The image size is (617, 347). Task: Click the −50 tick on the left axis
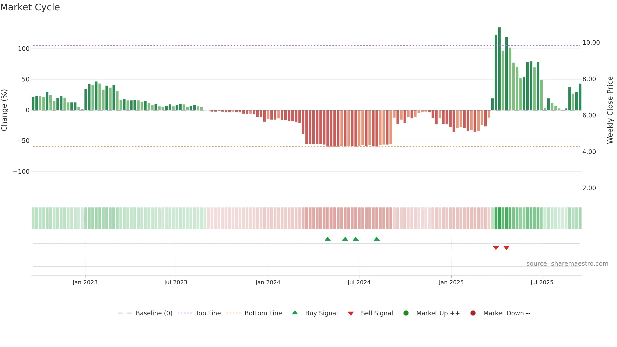click(x=23, y=141)
